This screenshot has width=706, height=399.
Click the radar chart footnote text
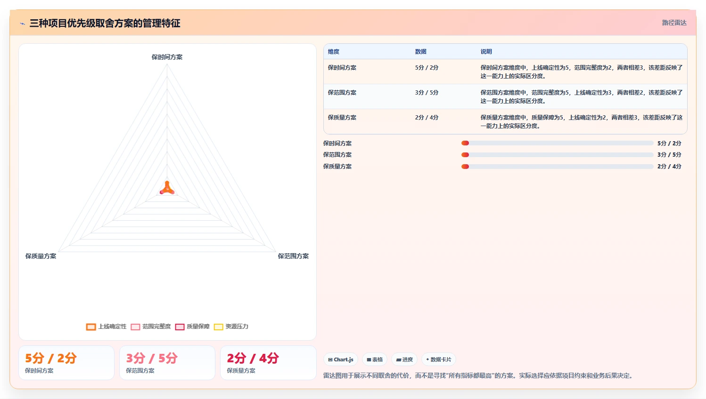click(478, 375)
